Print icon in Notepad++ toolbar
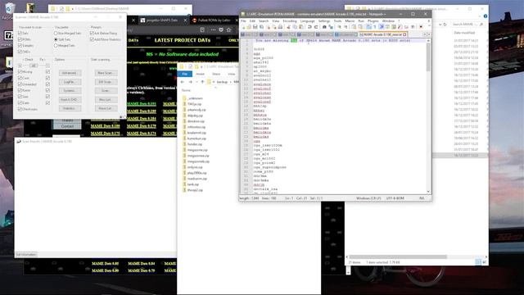 click(280, 27)
